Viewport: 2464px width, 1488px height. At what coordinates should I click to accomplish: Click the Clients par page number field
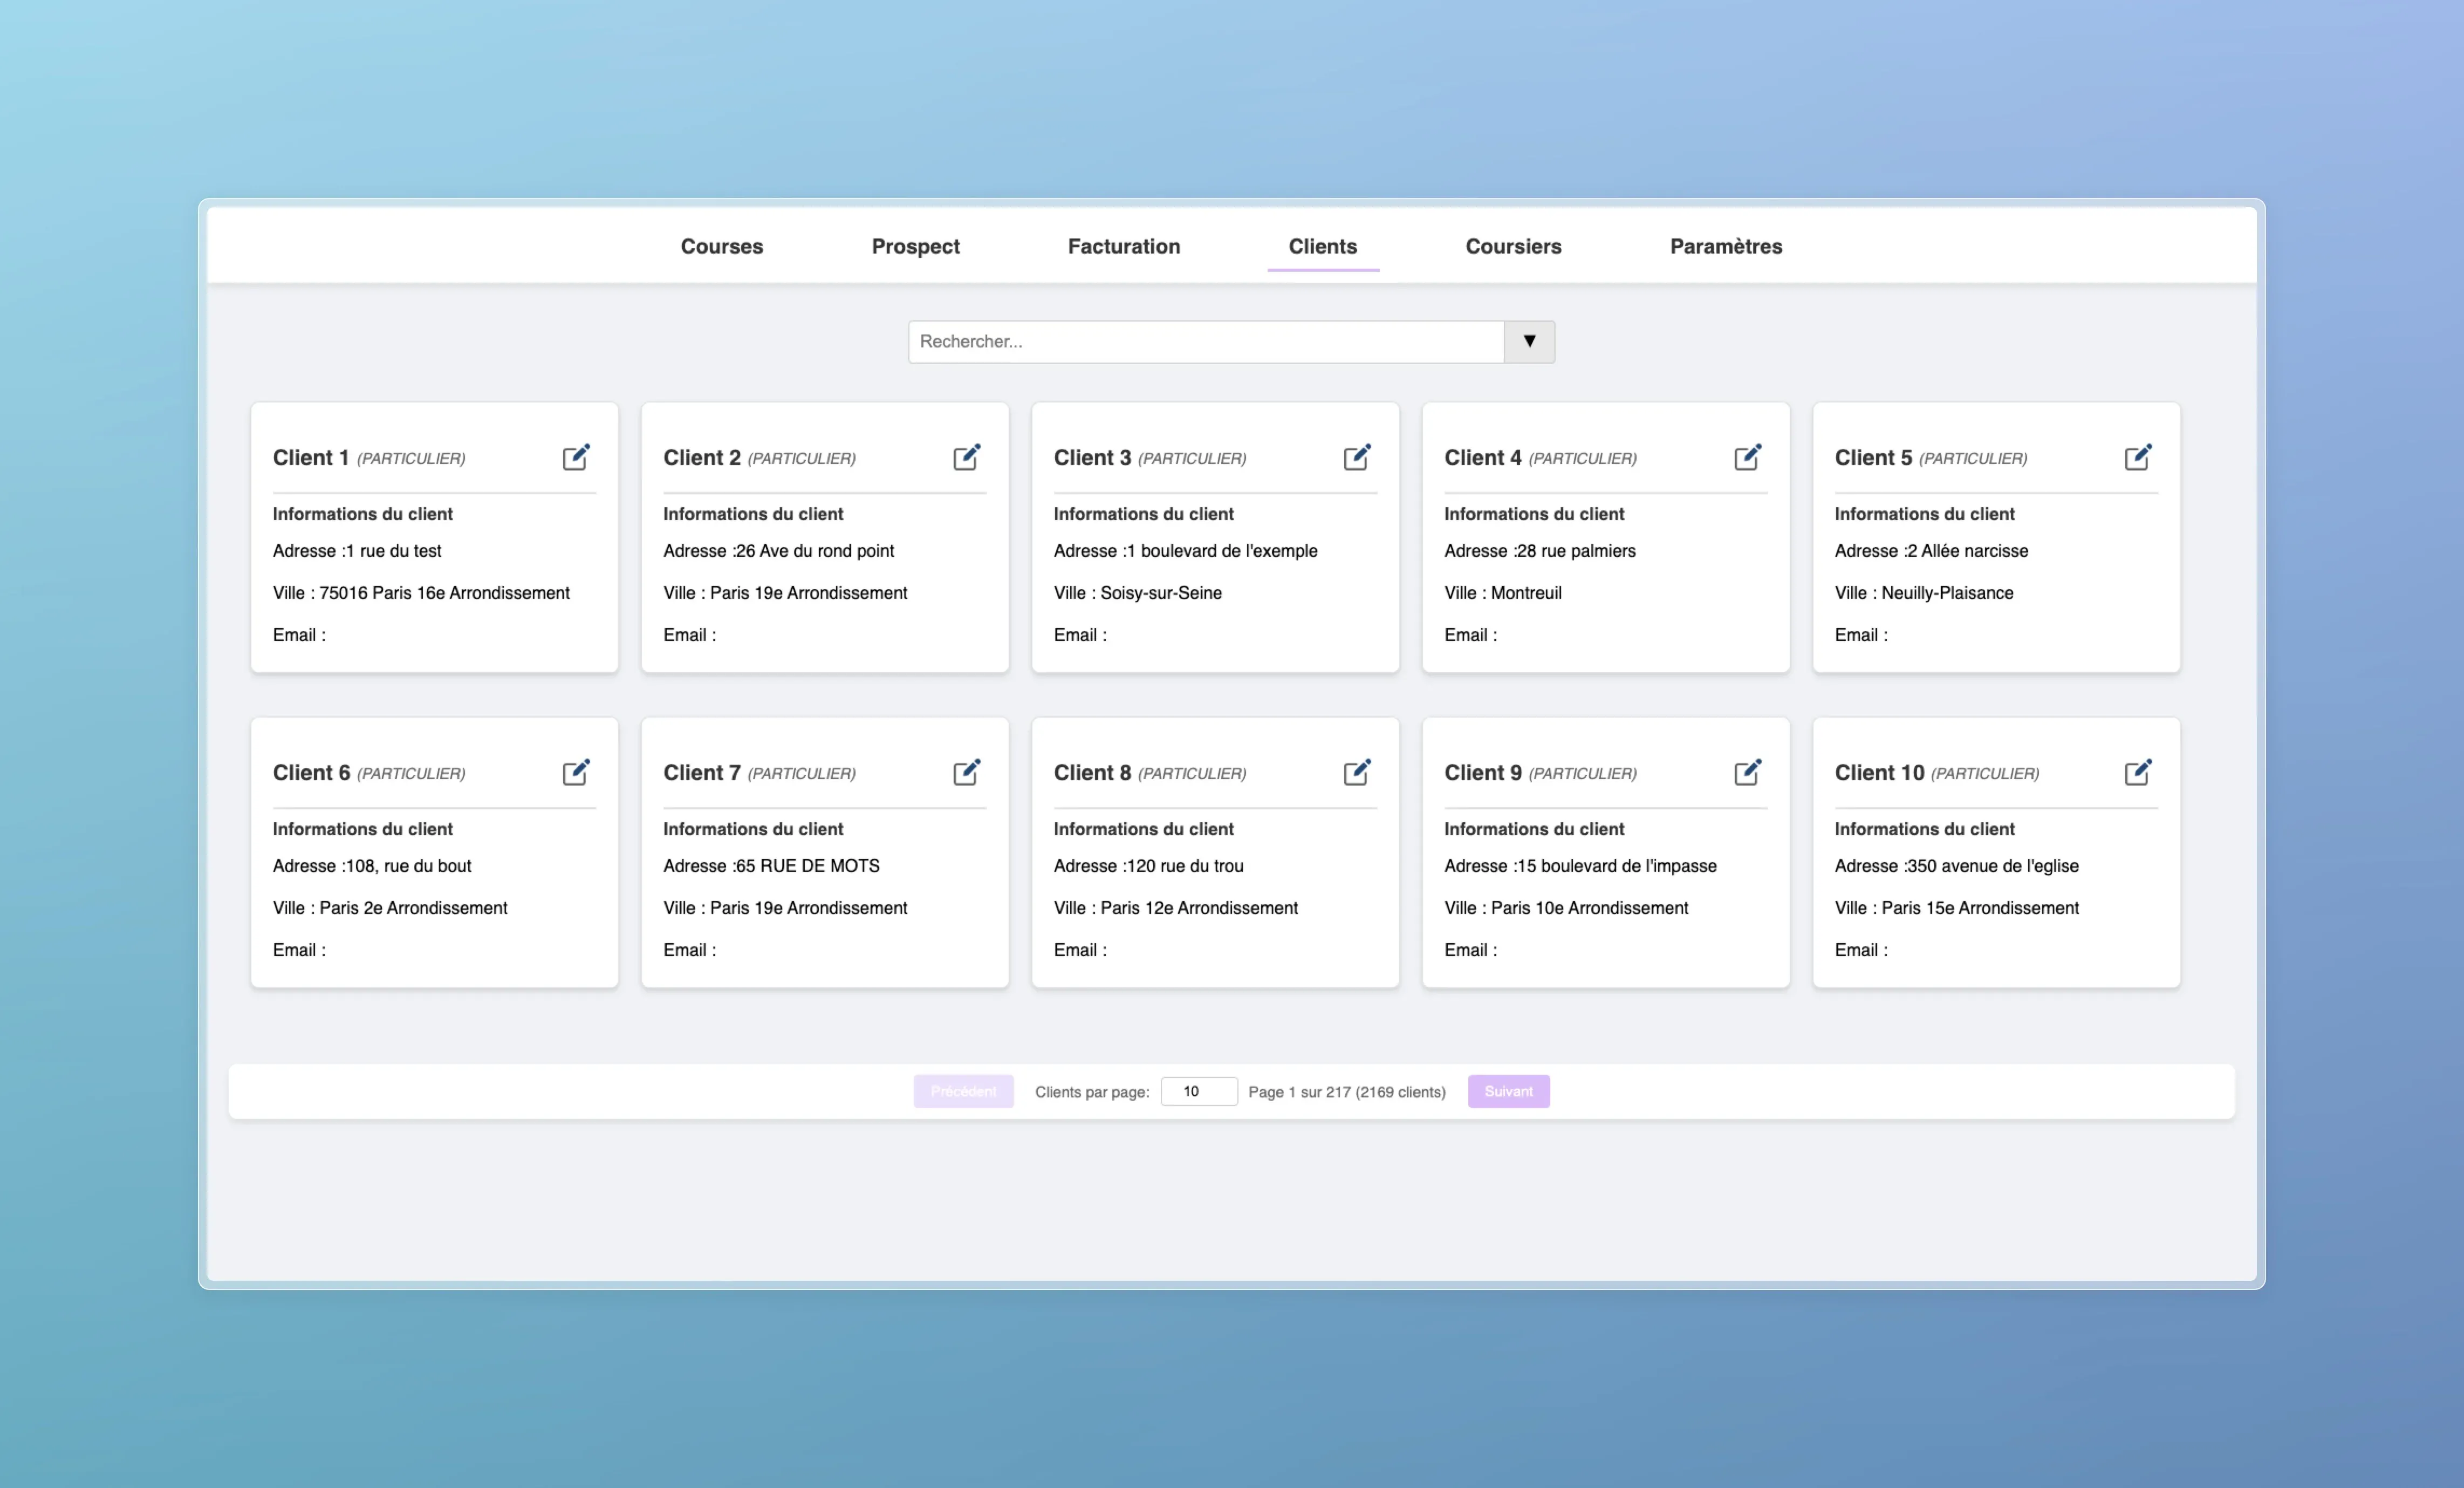click(x=1198, y=1091)
